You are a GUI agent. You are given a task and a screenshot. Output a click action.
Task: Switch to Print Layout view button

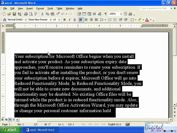(x=10, y=119)
